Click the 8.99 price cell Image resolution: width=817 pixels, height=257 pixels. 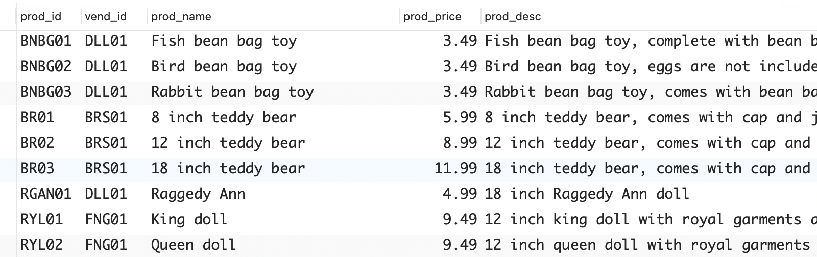tap(460, 143)
